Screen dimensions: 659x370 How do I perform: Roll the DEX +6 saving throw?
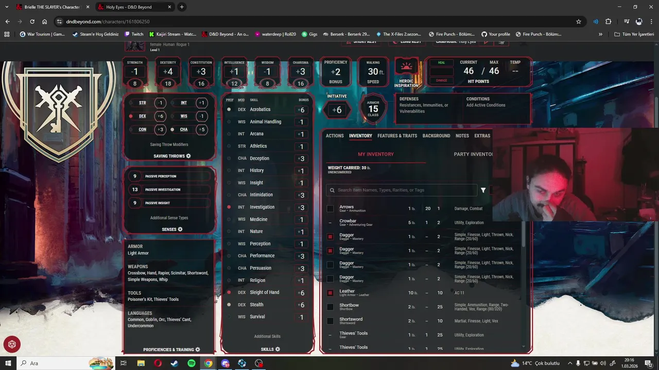coord(161,116)
